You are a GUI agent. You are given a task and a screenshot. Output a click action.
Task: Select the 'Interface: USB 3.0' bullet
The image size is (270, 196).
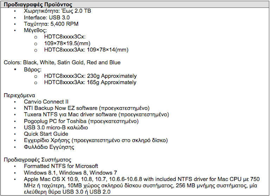click(47, 18)
